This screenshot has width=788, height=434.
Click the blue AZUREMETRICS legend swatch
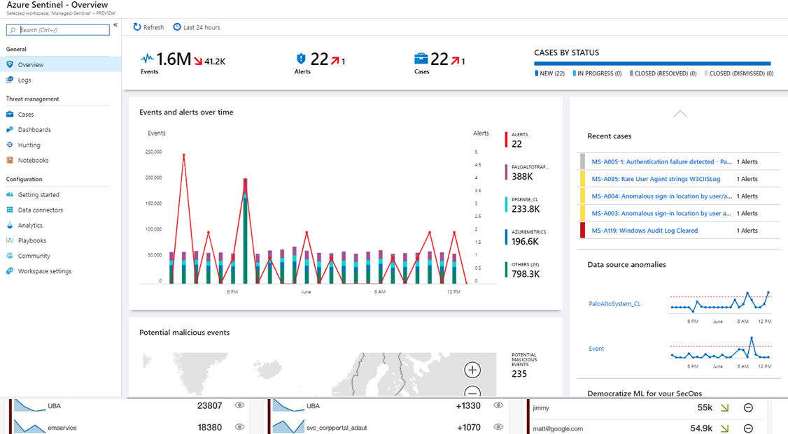coord(506,238)
